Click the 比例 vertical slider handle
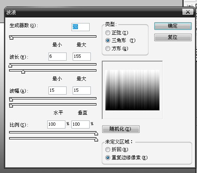 click(96, 139)
